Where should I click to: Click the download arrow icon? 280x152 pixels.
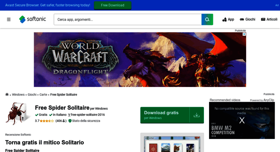197,115
